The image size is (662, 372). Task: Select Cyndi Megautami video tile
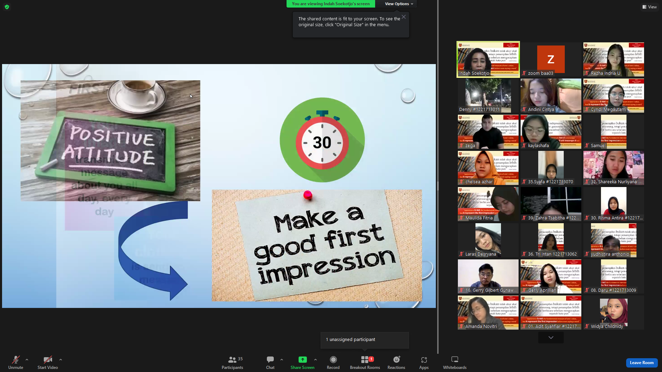(x=613, y=95)
